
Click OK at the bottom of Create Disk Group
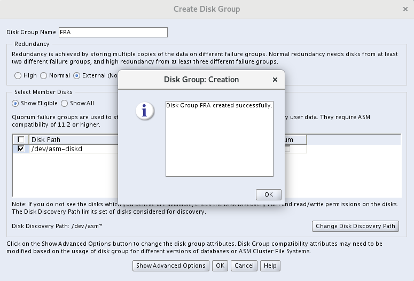pos(220,266)
